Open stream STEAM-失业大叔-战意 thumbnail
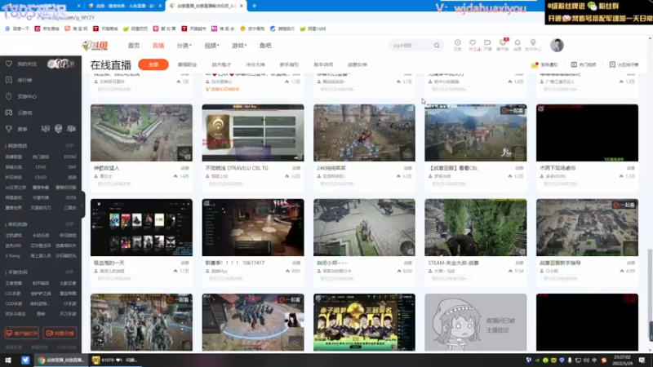Screen dimensions: 653x367 (476, 228)
